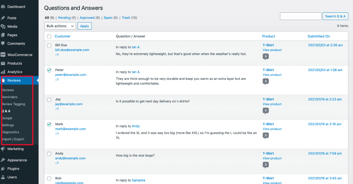Click the date 2021/01/19 at 2:23 am
Viewport: 353px width, 184px height.
point(325,99)
